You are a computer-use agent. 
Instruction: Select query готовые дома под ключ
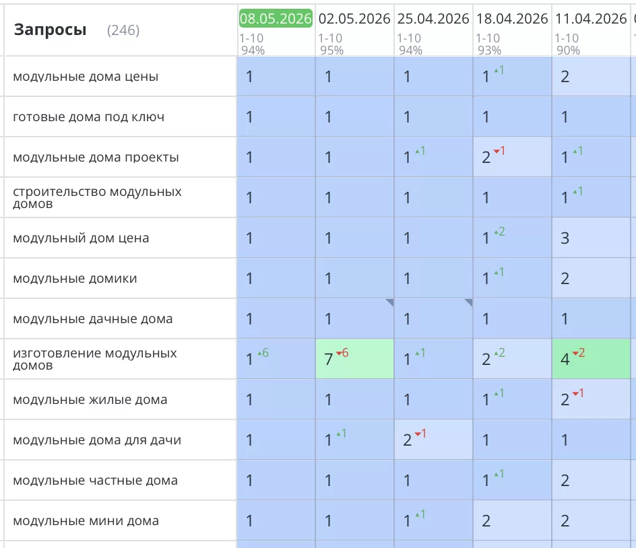(88, 117)
